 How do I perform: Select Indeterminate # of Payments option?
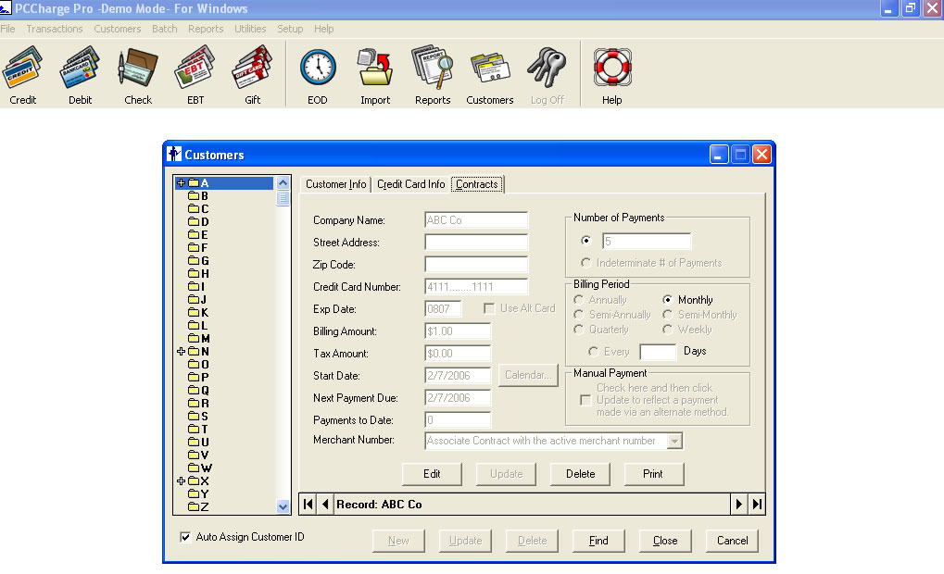click(x=585, y=263)
